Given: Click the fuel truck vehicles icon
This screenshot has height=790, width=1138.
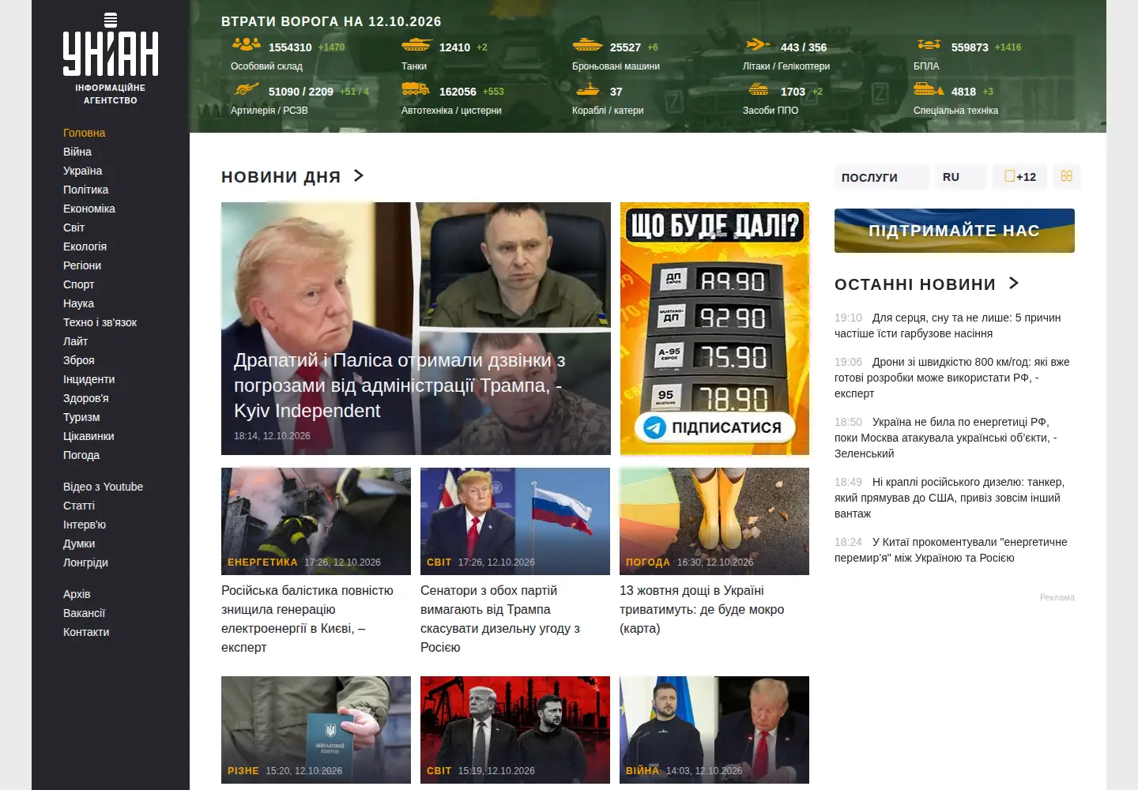Looking at the screenshot, I should coord(416,89).
